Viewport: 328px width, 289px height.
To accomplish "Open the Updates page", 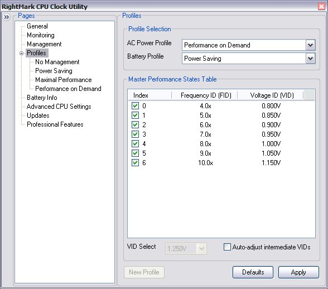I will 38,115.
